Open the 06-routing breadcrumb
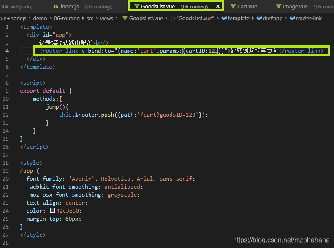The height and width of the screenshot is (248, 334). [67, 19]
